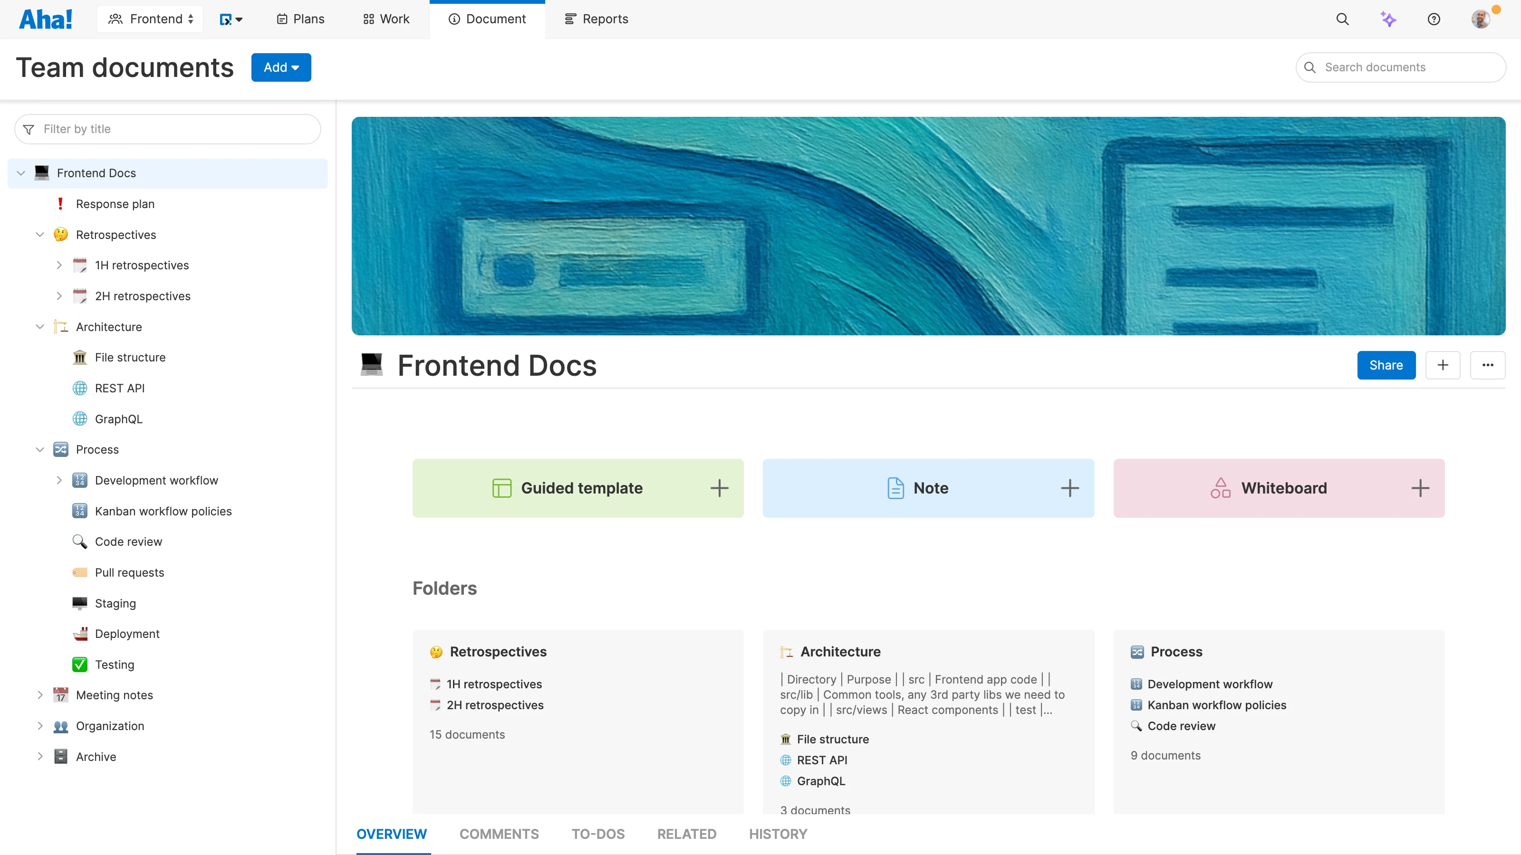Open the search documents icon in top navigation

click(x=1343, y=19)
